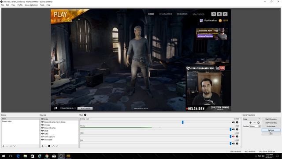Unmute the C920 muted red speaker icon
282x159 pixels.
[233, 136]
